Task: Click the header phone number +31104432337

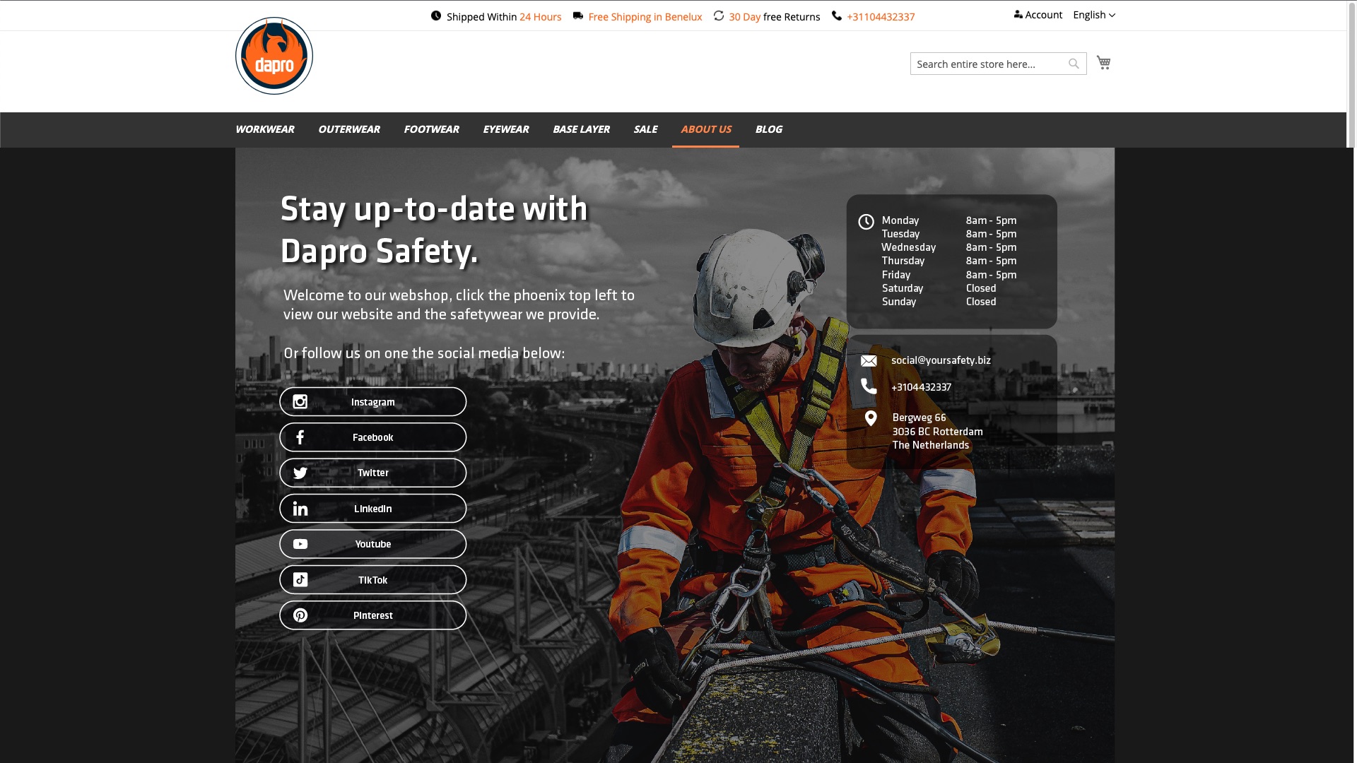Action: click(x=880, y=17)
